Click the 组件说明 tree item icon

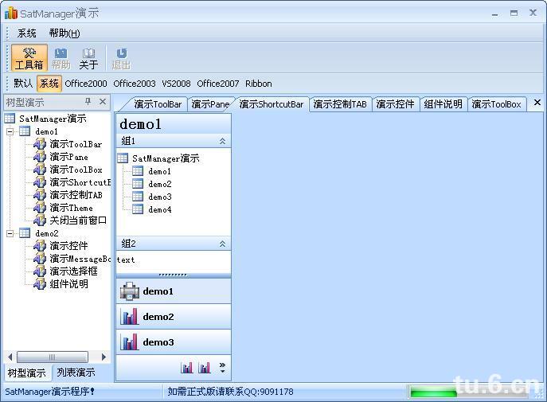click(40, 284)
